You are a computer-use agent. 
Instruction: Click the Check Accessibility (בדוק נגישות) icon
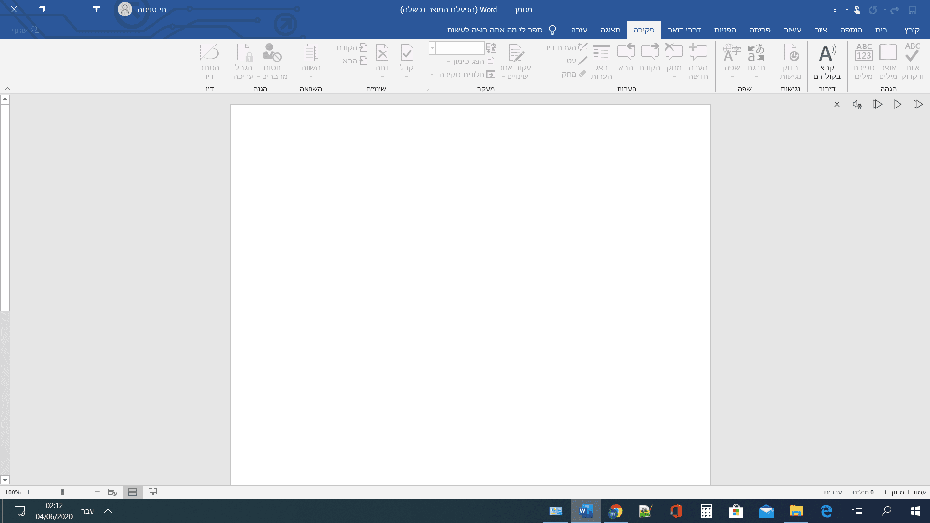(x=790, y=62)
